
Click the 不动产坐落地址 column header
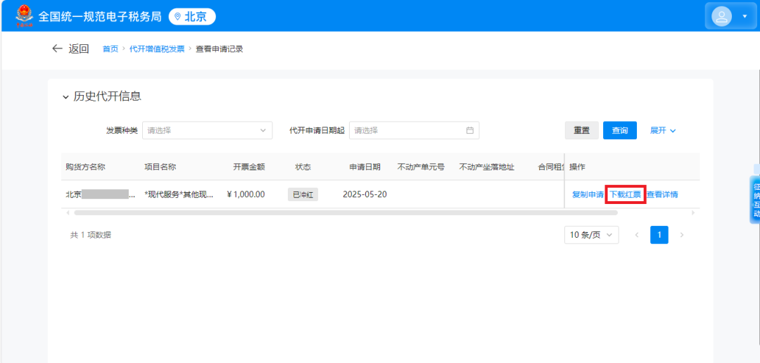click(487, 167)
